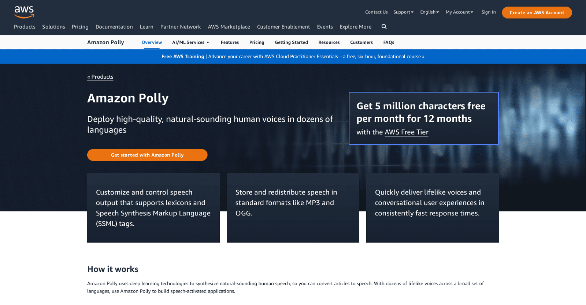Screen dimensions: 586x305
Task: Switch to the Features tab
Action: click(x=230, y=42)
